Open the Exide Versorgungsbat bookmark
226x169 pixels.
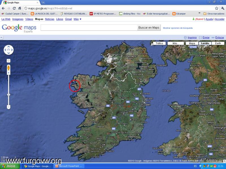point(157,14)
